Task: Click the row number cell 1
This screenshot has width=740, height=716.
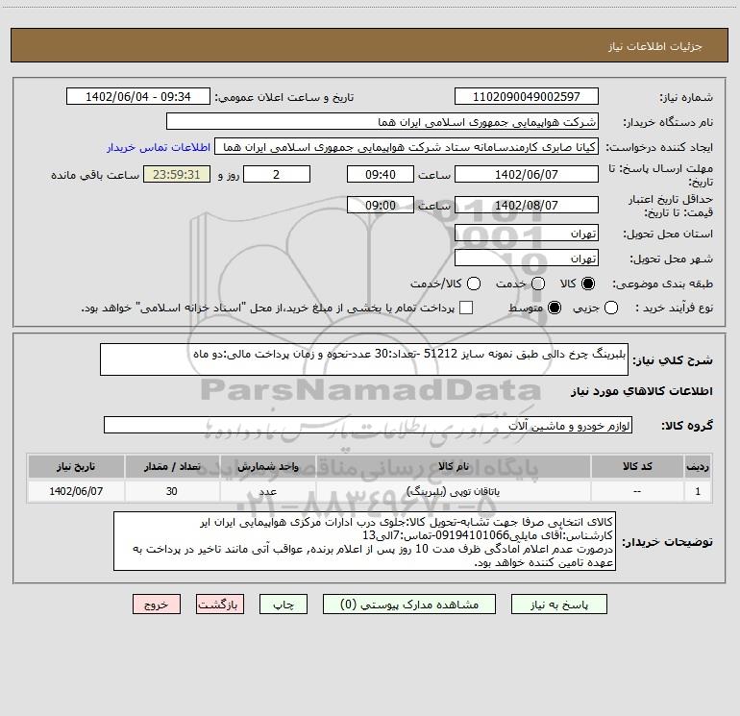Action: (698, 491)
